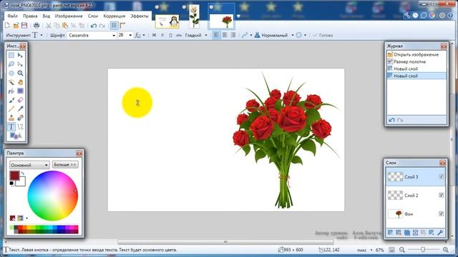Image resolution: width=458 pixels, height=257 pixels.
Task: Toggle bold Ж text formatting
Action: pos(154,35)
